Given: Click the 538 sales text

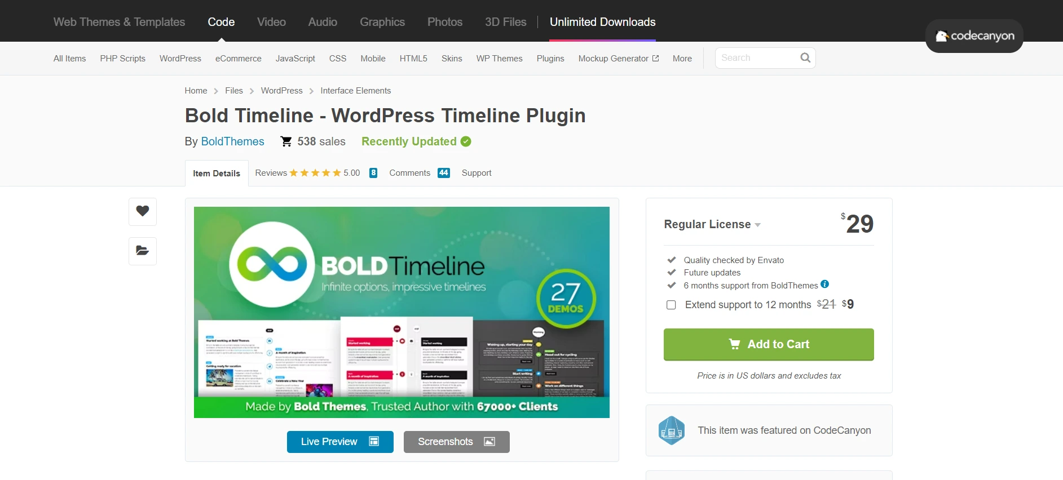Looking at the screenshot, I should pos(321,141).
